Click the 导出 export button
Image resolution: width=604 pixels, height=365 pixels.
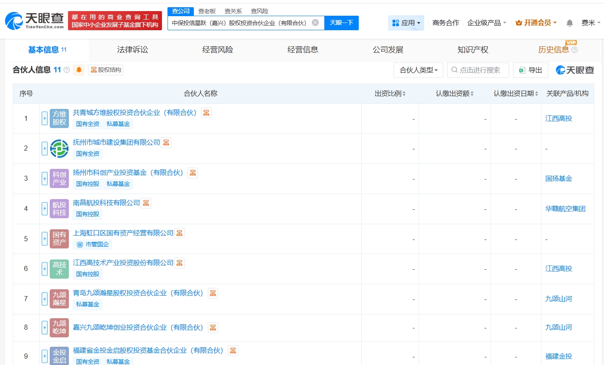coord(530,70)
